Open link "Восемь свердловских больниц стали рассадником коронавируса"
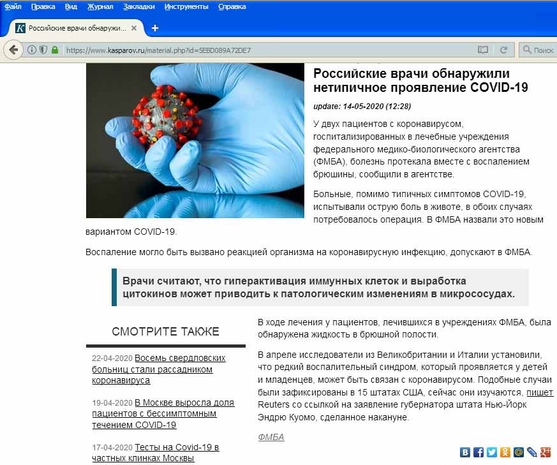This screenshot has height=465, width=557. point(159,369)
